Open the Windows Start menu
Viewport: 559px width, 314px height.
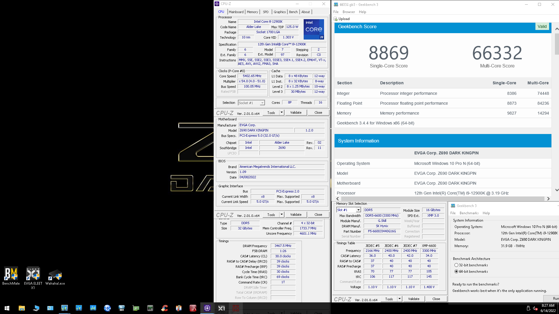click(x=7, y=308)
